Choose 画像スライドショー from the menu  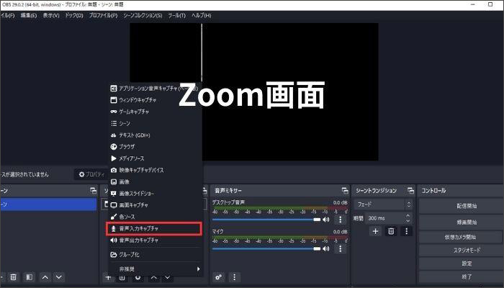coord(154,194)
